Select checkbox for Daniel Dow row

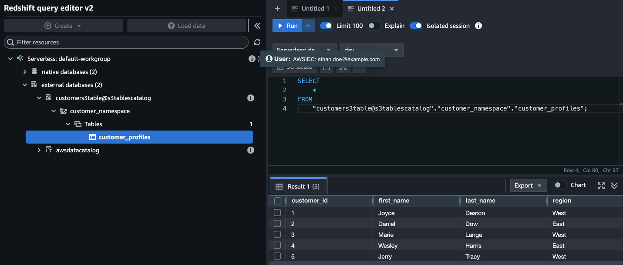(277, 224)
